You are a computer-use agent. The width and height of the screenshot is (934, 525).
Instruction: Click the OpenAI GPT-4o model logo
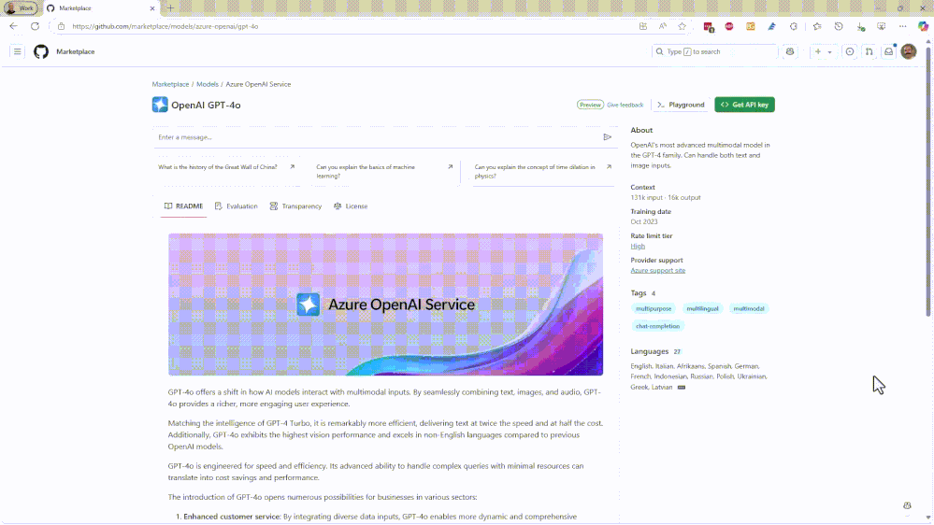tap(160, 105)
